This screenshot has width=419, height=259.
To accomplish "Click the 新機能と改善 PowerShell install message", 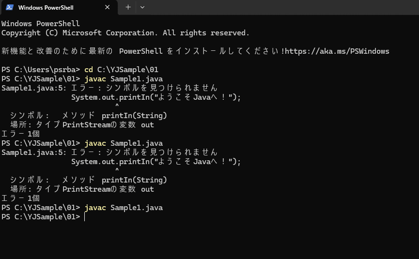I will coord(195,51).
